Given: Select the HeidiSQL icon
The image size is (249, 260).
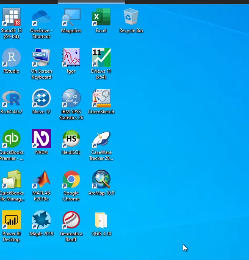Looking at the screenshot, I should 71,139.
